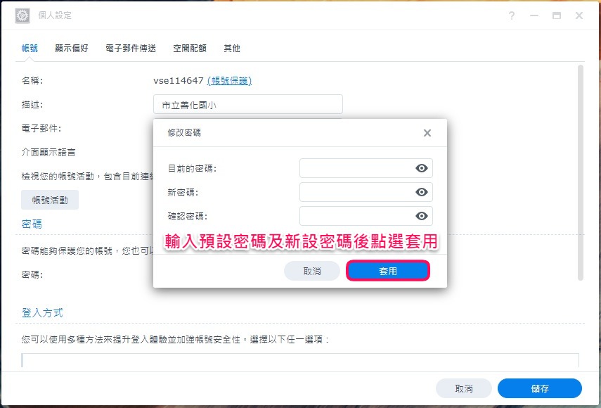
Task: Show the current password with eye icon
Action: point(421,168)
